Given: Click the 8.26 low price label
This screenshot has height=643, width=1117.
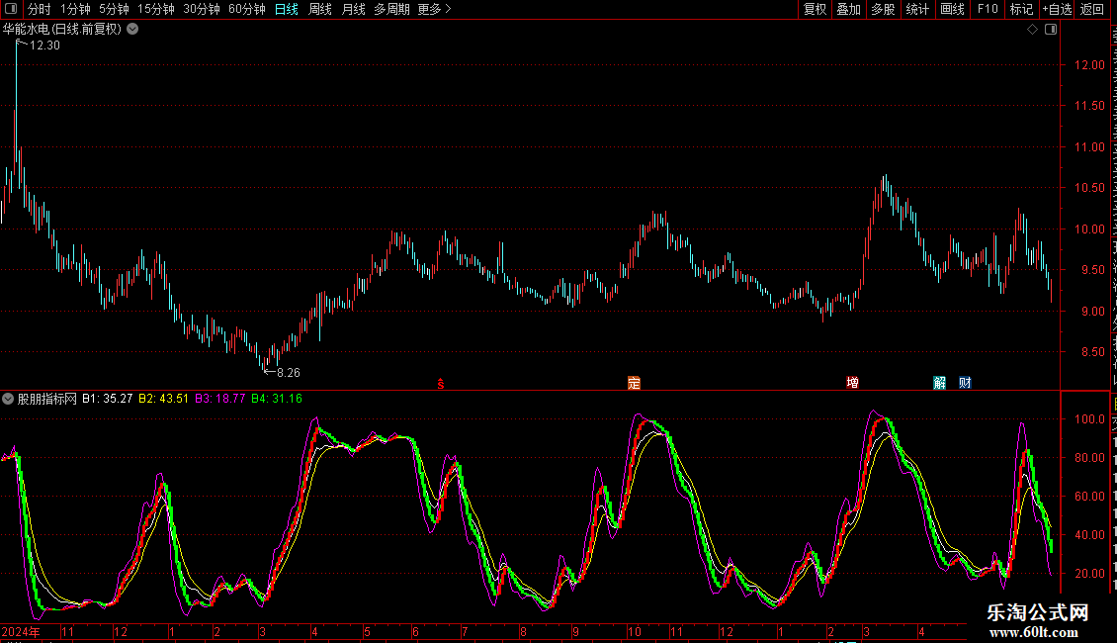Looking at the screenshot, I should pos(289,372).
